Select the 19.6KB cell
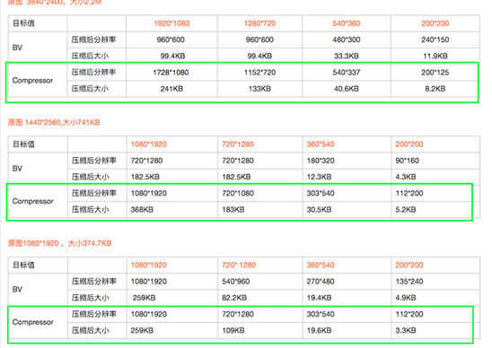 319,330
